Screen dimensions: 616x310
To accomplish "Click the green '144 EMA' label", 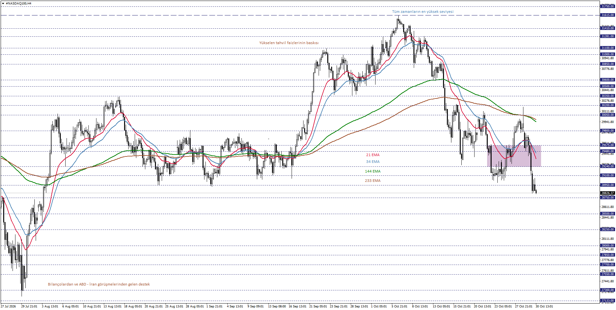I will 373,171.
